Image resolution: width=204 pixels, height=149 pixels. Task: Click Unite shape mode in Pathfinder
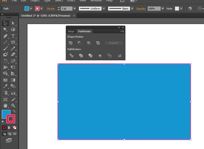[70, 43]
